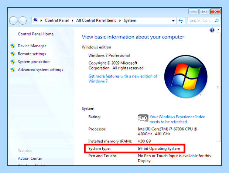
Task: Click the 64-bit Operating System text
Action: [159, 149]
